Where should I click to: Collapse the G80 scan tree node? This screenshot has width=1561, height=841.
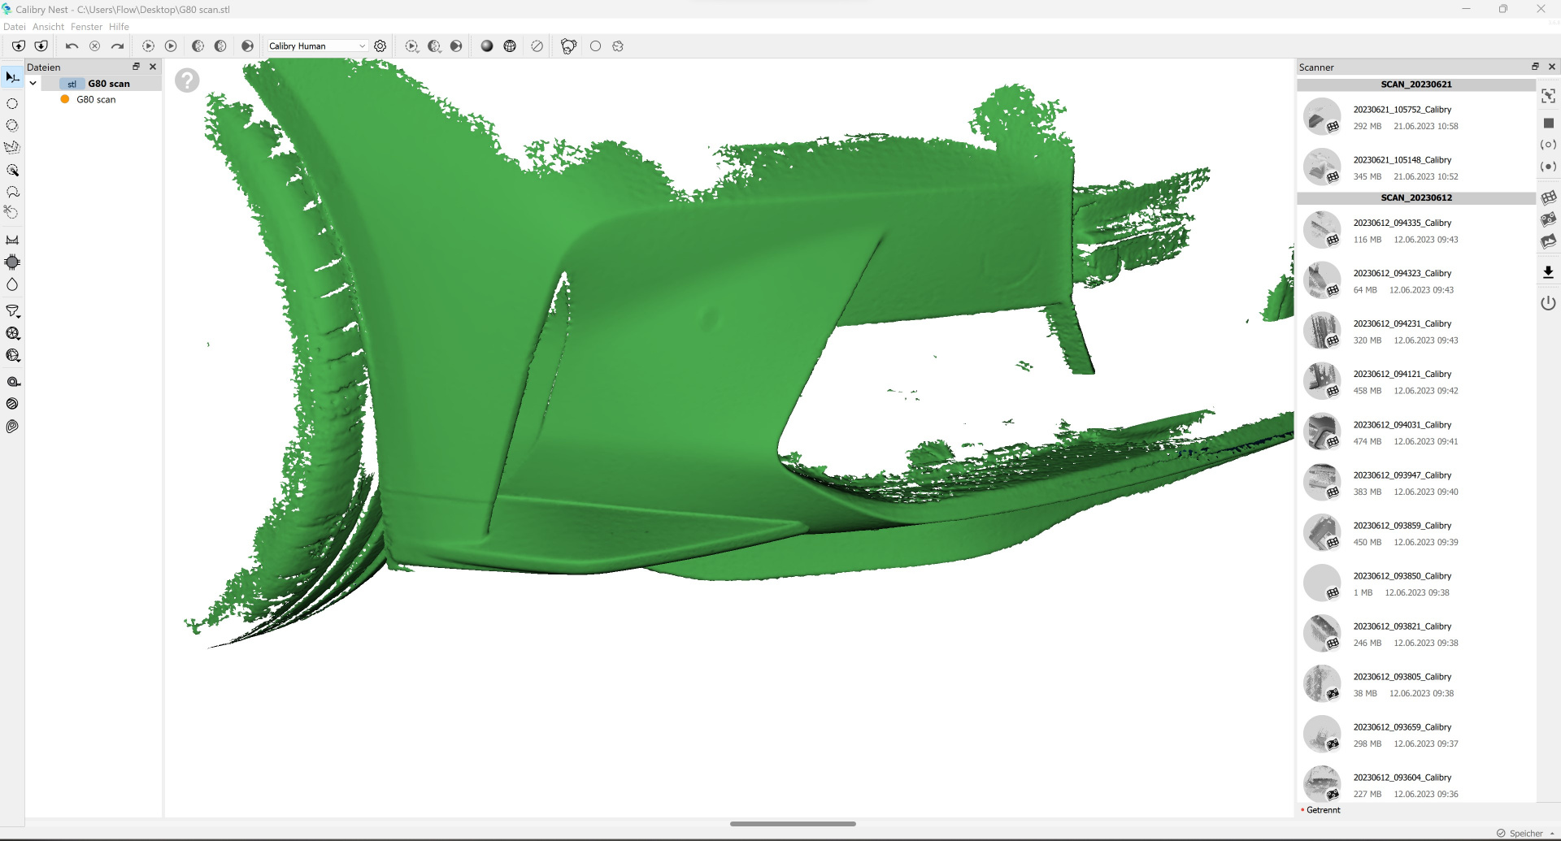33,83
